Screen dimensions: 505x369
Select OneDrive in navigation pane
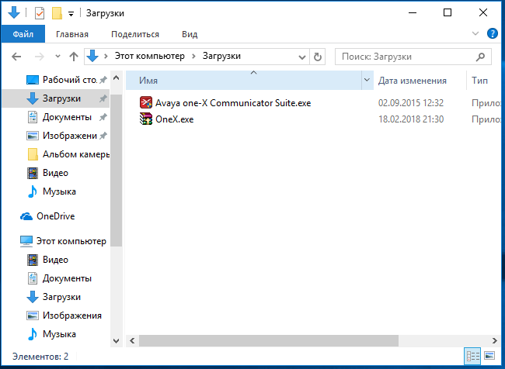[56, 216]
